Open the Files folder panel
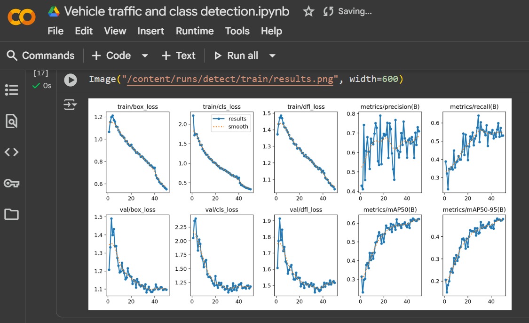This screenshot has width=529, height=323. coord(11,214)
